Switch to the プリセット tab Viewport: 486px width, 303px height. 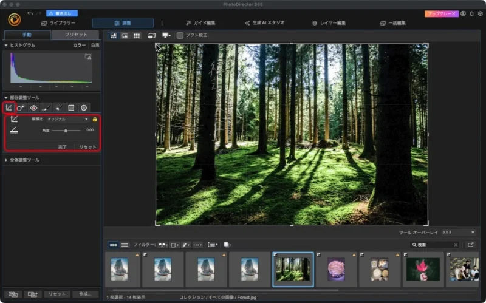[75, 35]
